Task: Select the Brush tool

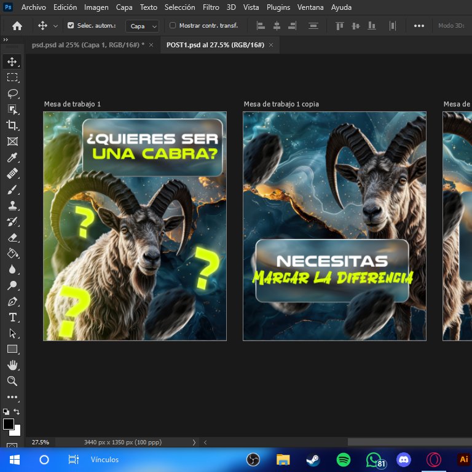Action: (12, 190)
